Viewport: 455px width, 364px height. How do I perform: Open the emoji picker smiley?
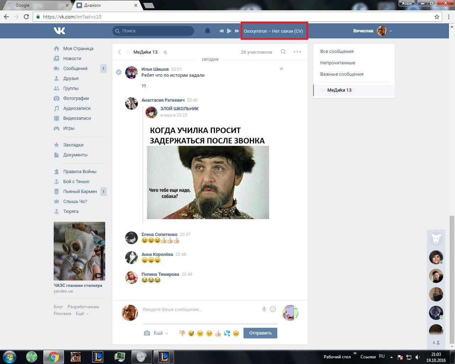coord(273,309)
